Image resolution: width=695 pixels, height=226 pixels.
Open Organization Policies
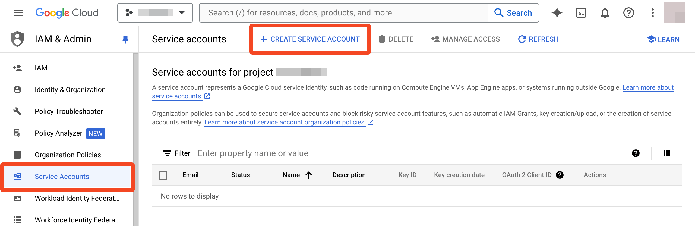67,155
